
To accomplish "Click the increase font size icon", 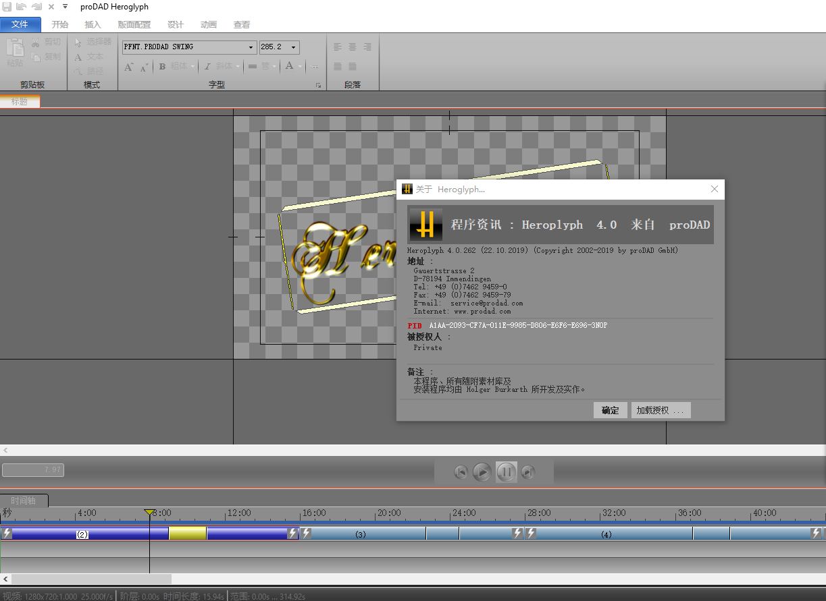I will click(128, 67).
